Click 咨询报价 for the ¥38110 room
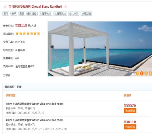Viewport: 152px width, 134px height. pos(130,127)
